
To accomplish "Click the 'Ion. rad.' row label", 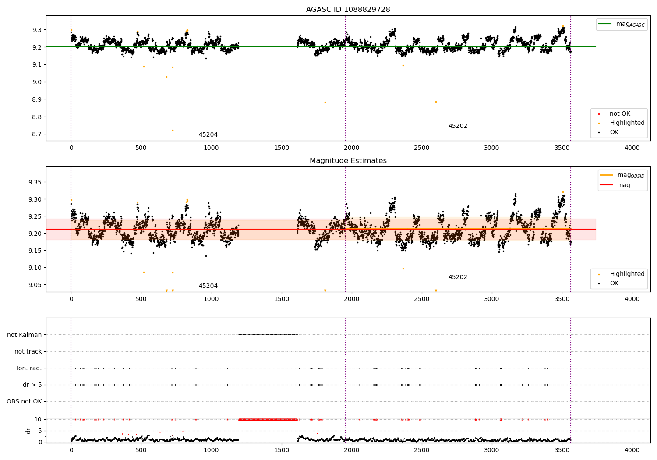I will click(29, 368).
